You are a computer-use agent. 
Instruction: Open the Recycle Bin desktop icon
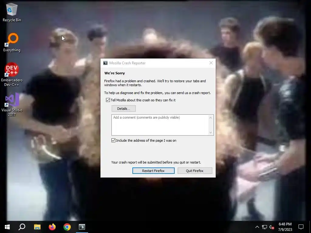(12, 12)
